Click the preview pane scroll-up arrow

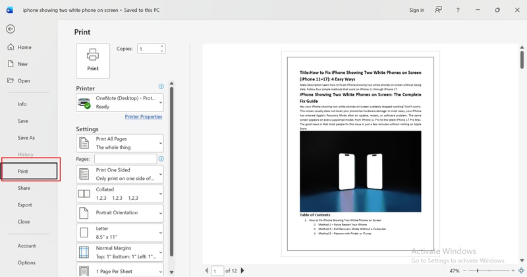point(522,47)
